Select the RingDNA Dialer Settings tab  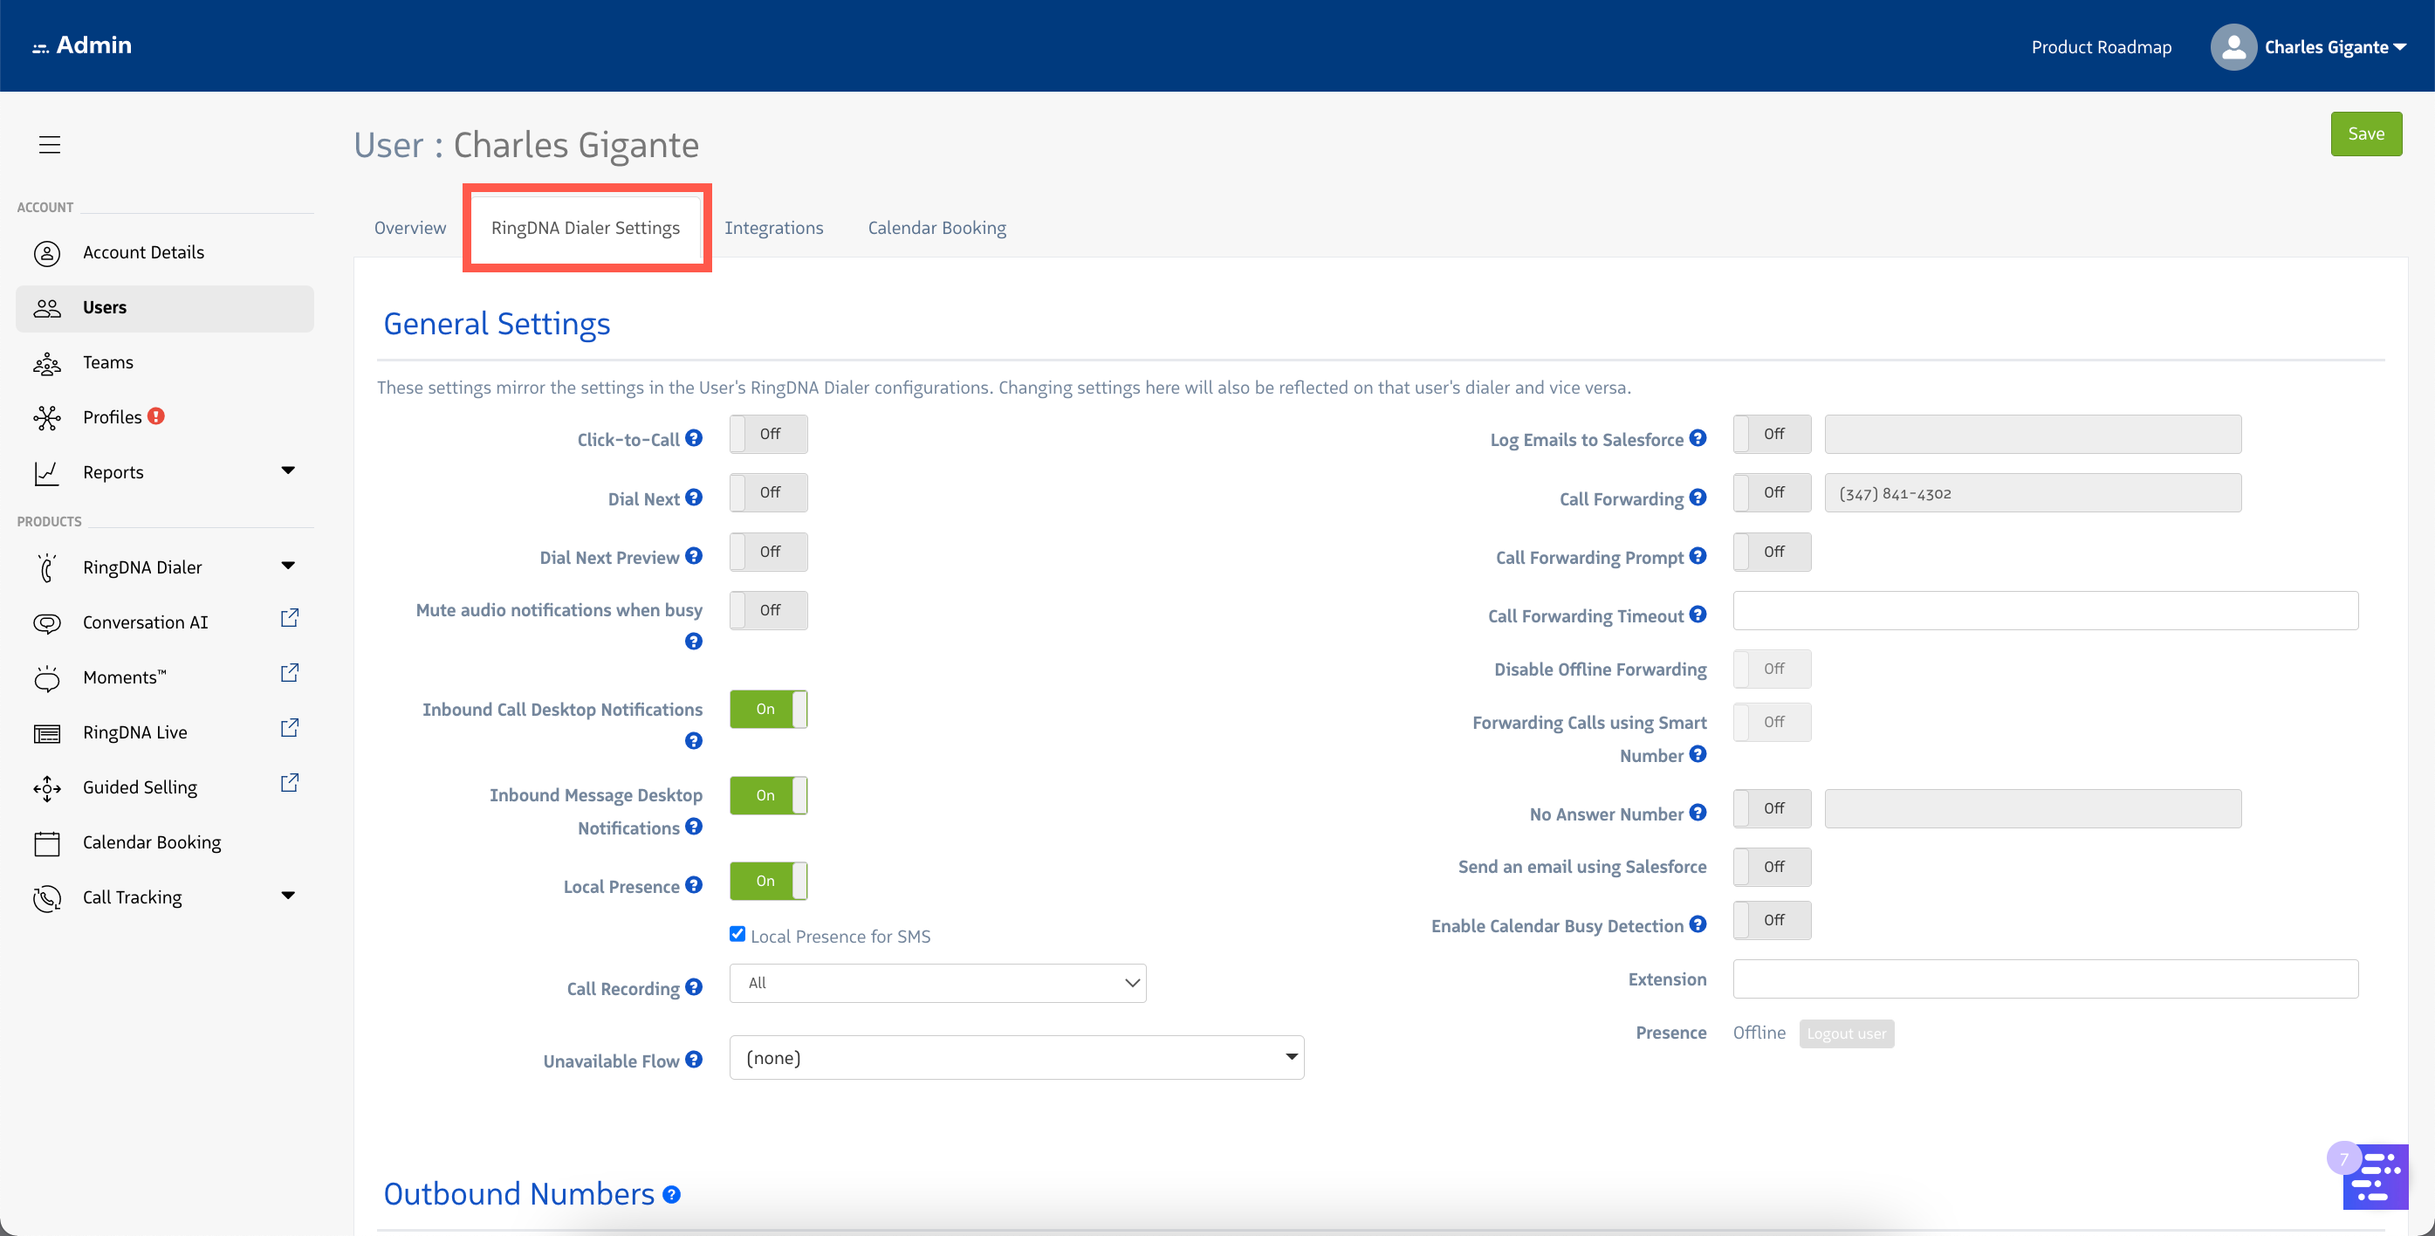585,228
